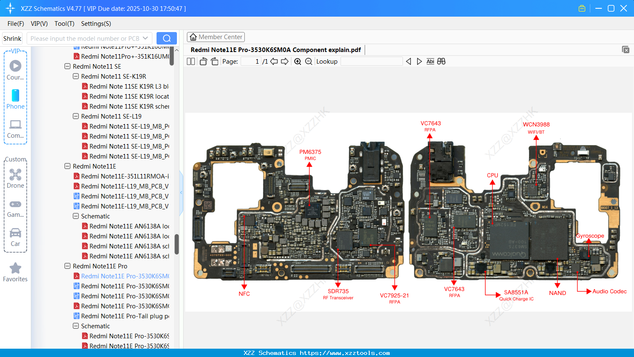This screenshot has height=357, width=634.
Task: Switch to two-page view mode
Action: [191, 61]
